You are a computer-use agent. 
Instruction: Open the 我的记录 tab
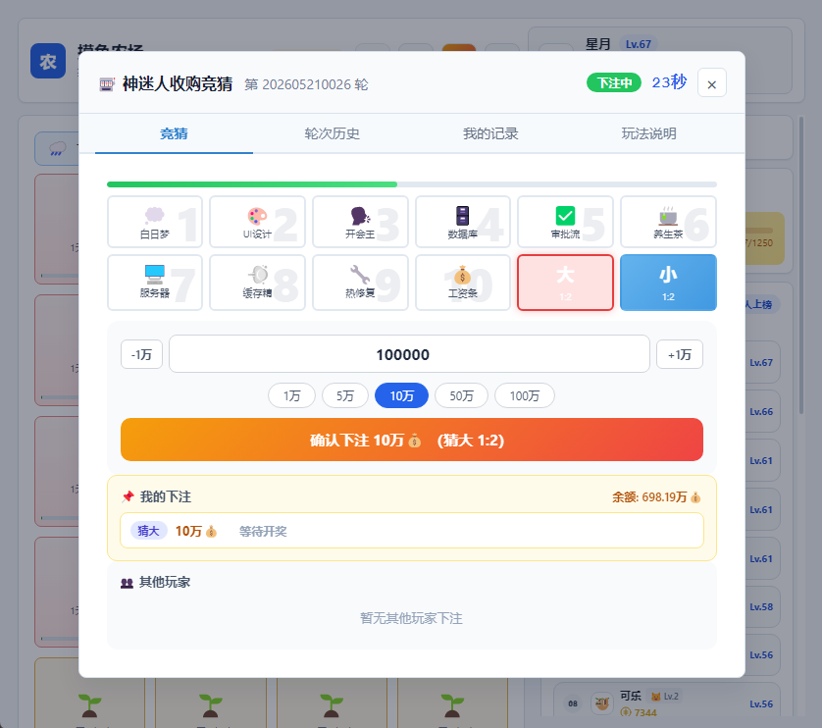pos(490,133)
